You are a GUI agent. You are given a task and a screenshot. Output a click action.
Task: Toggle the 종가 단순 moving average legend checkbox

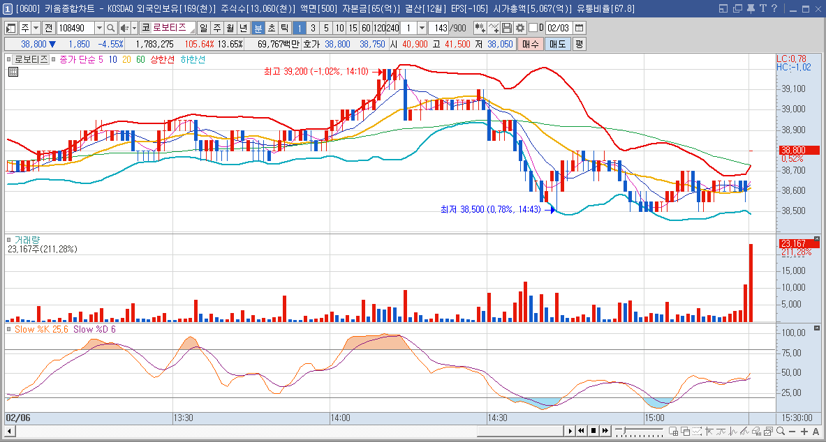tap(54, 59)
